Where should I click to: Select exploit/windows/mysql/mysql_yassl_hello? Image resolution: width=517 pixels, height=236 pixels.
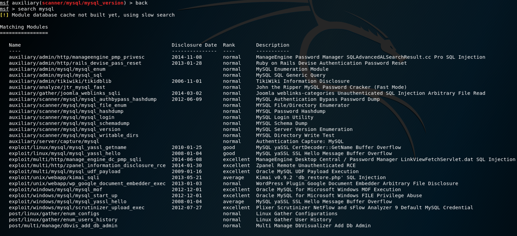pyautogui.click(x=68, y=201)
